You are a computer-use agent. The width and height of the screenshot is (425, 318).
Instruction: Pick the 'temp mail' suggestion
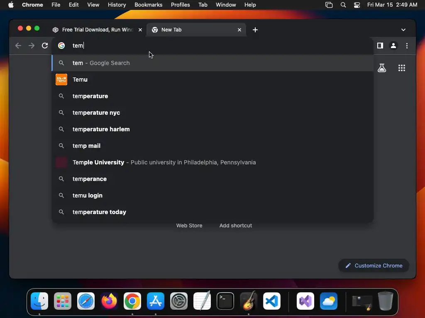coord(212,146)
